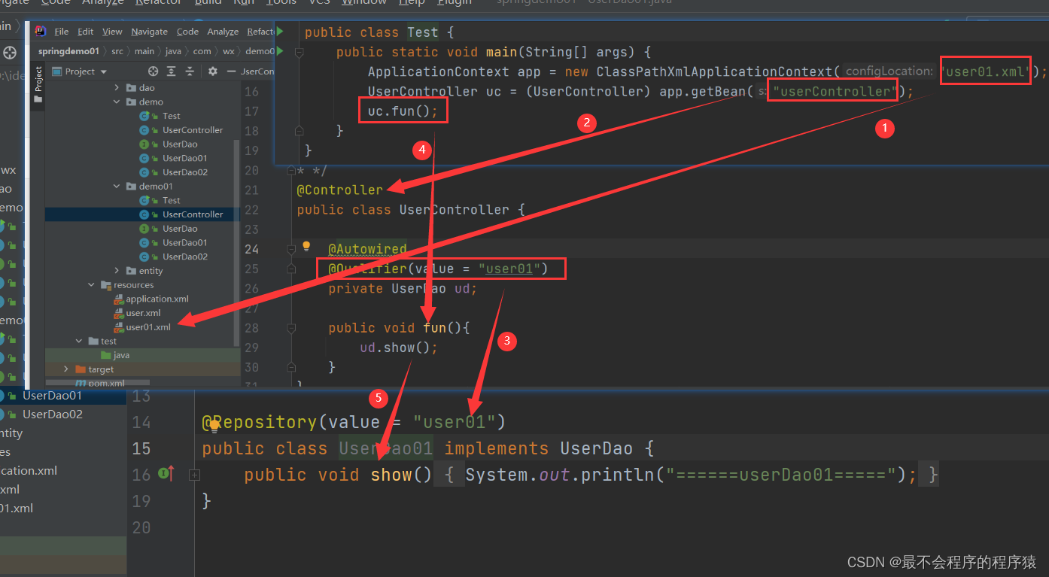Expand folded show() method on line 16
Image resolution: width=1049 pixels, height=577 pixels.
click(x=194, y=475)
